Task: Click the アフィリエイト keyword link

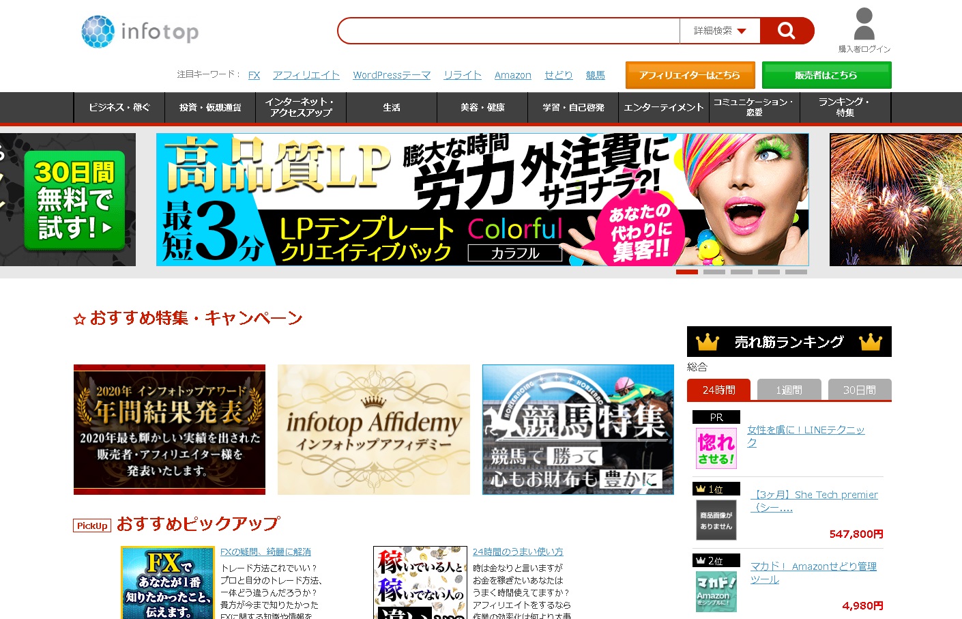Action: [306, 75]
